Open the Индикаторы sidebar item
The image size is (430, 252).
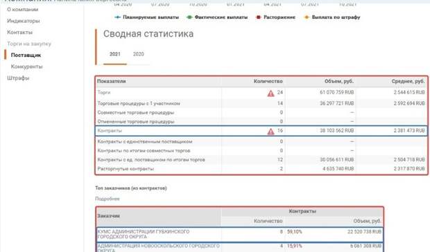(24, 21)
